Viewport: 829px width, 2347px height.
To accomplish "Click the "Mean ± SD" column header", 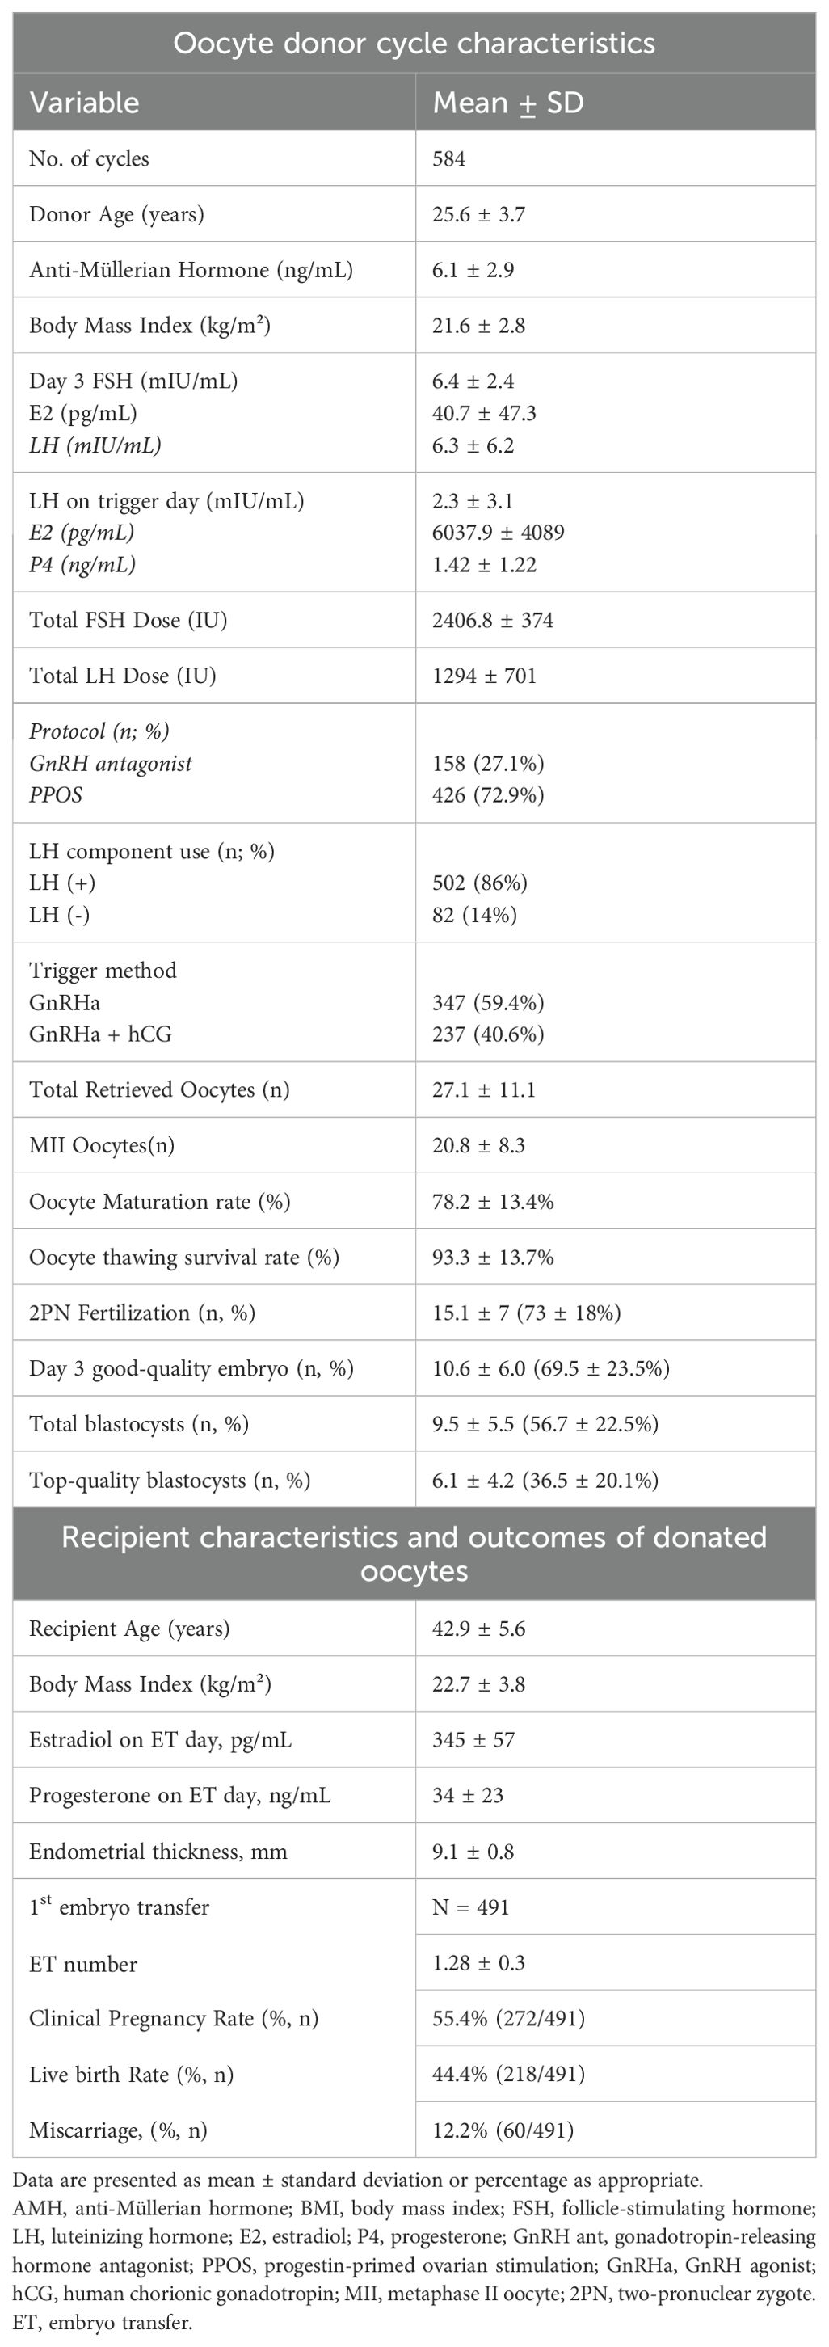I will [507, 102].
